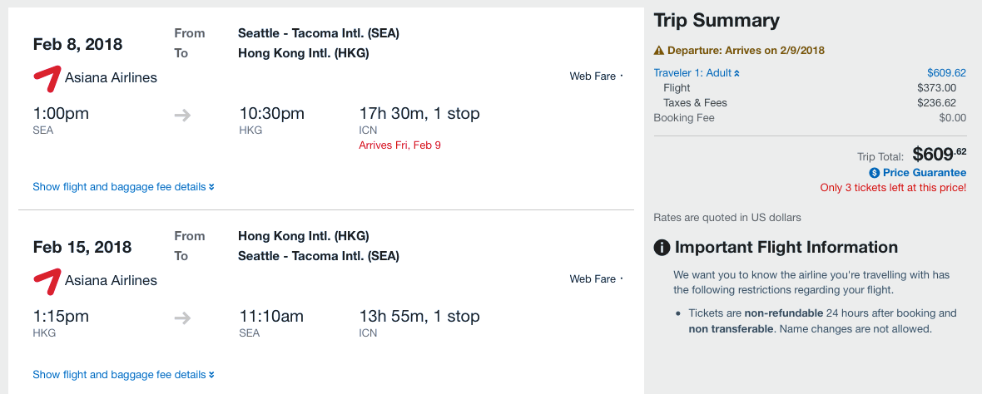
Task: Click the Asiana Airlines logo on the Feb 15 flight
Action: (x=47, y=280)
